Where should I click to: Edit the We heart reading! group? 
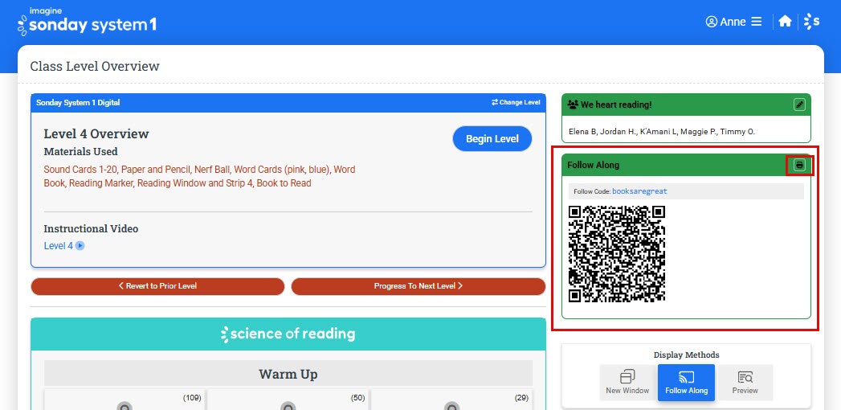(800, 105)
